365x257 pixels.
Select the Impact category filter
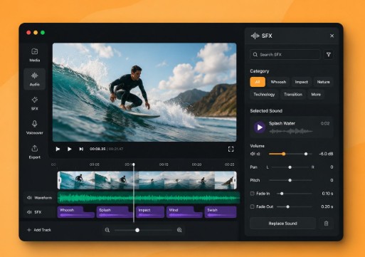click(x=302, y=82)
